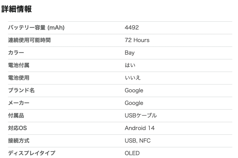This screenshot has height=158, width=238.
Task: Click the 72 Hours value
Action: (137, 40)
